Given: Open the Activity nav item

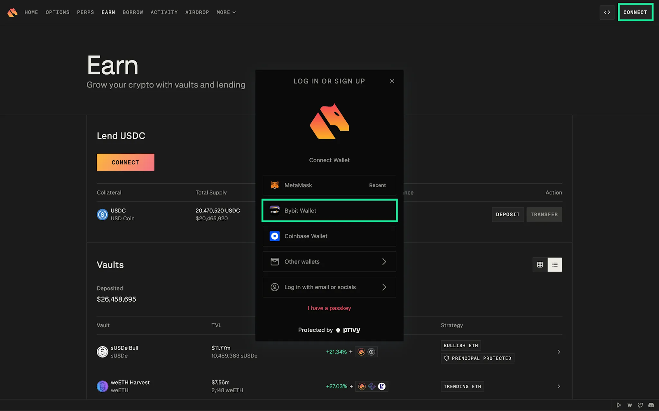Looking at the screenshot, I should click(164, 12).
